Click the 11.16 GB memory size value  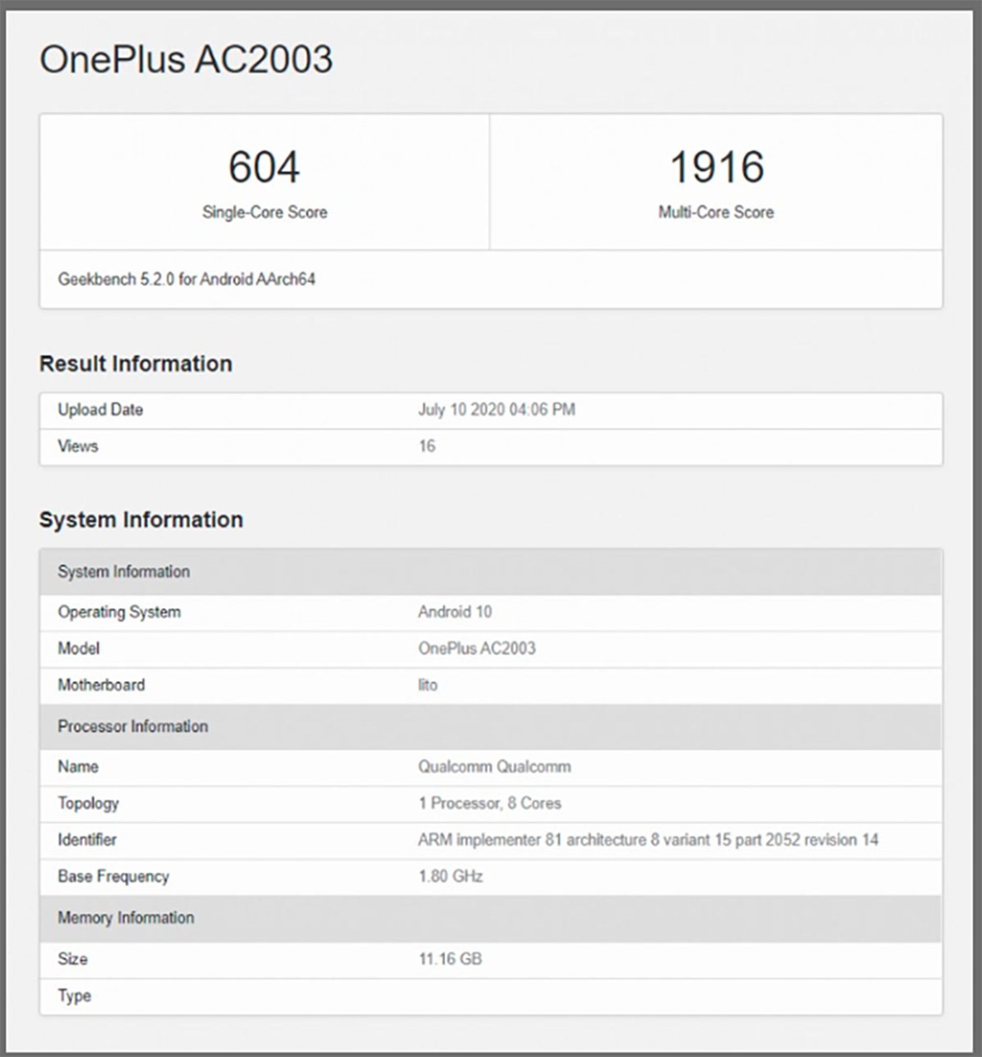pos(450,959)
